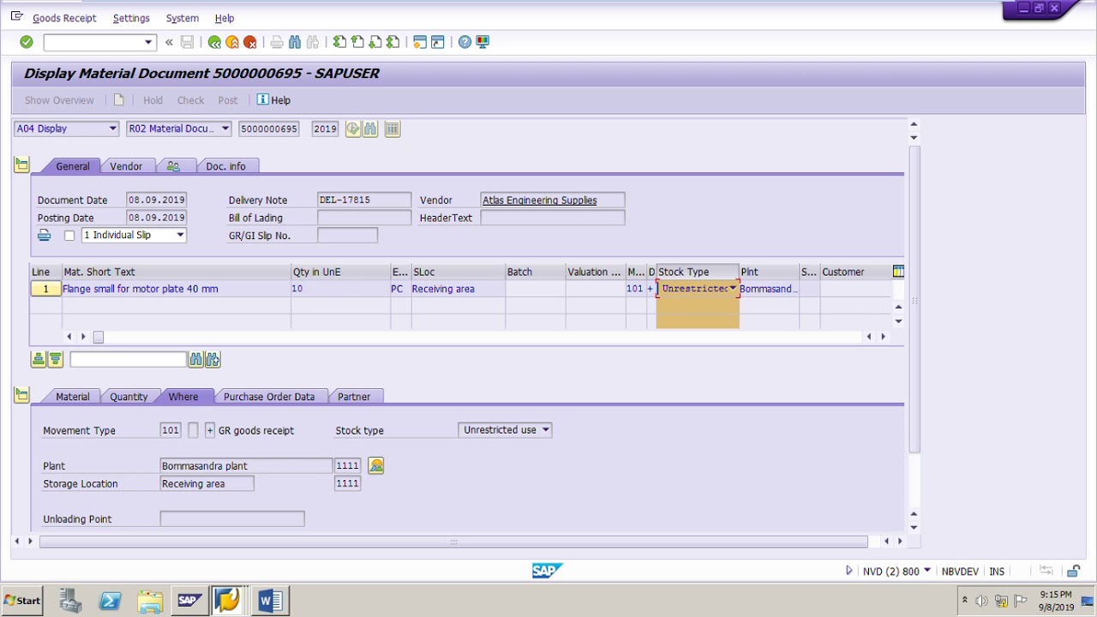Open the Atlas Engineering Supplies vendor link
This screenshot has width=1097, height=617.
(539, 201)
